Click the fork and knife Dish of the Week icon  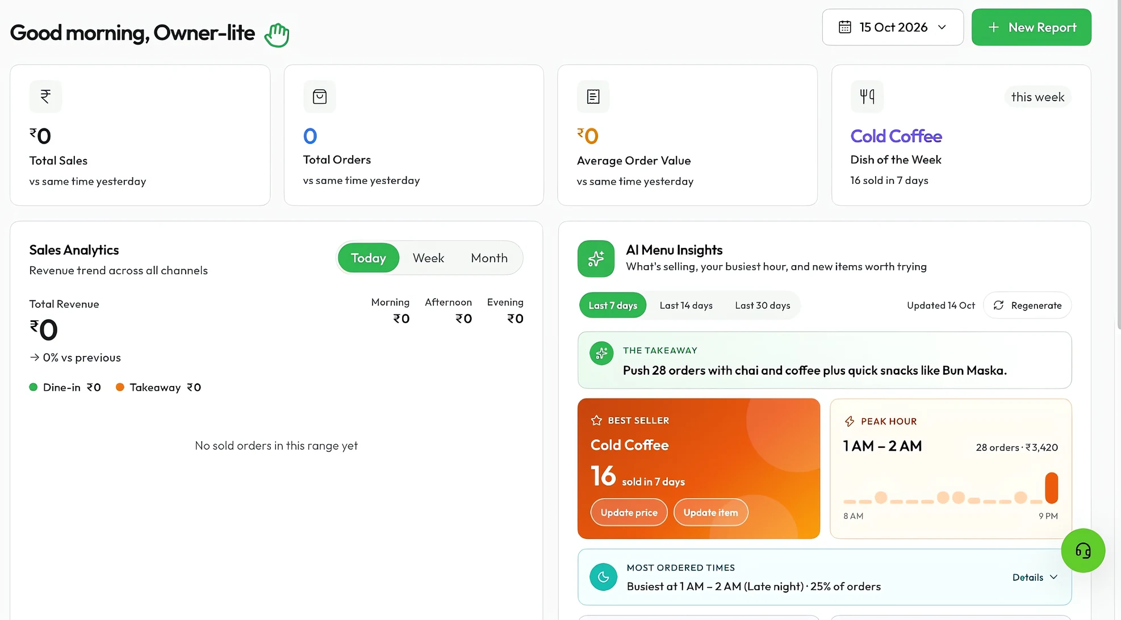point(867,97)
